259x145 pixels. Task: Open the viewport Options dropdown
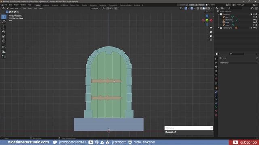click(x=209, y=12)
